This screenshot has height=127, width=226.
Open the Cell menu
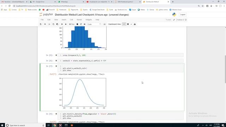pyautogui.click(x=71, y=20)
